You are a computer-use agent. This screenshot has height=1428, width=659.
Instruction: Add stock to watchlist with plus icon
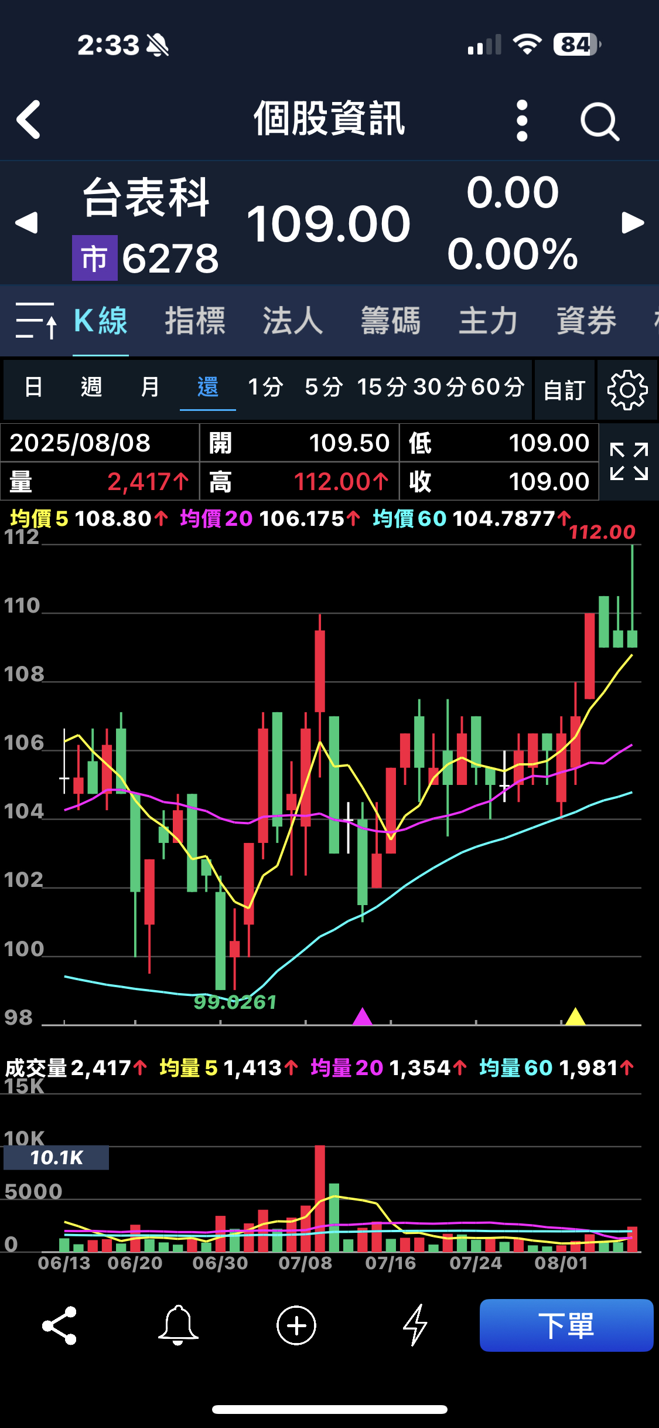[x=296, y=1325]
